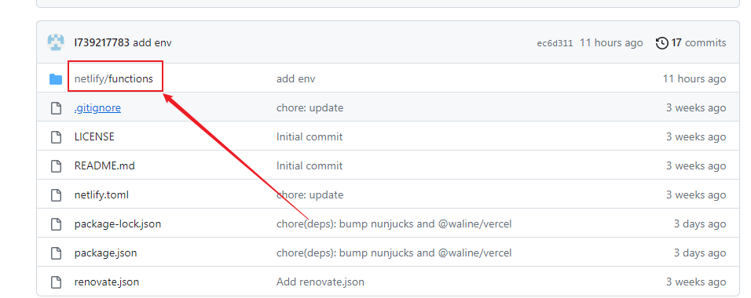Click the .gitignore file icon
Viewport: 751px width, 298px height.
click(x=56, y=108)
